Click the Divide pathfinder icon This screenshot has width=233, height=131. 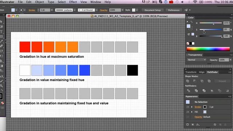click(189, 91)
